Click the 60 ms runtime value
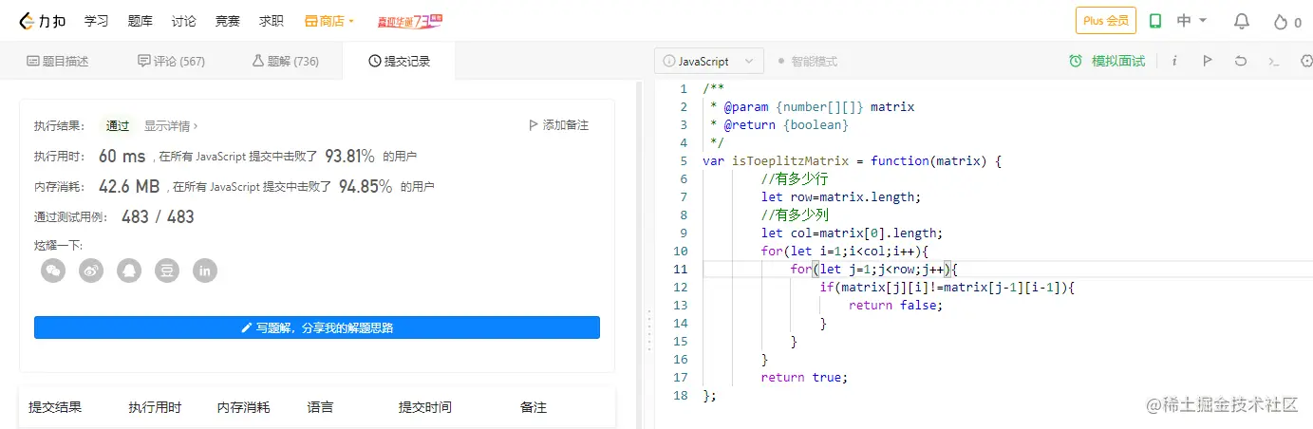 pyautogui.click(x=122, y=156)
